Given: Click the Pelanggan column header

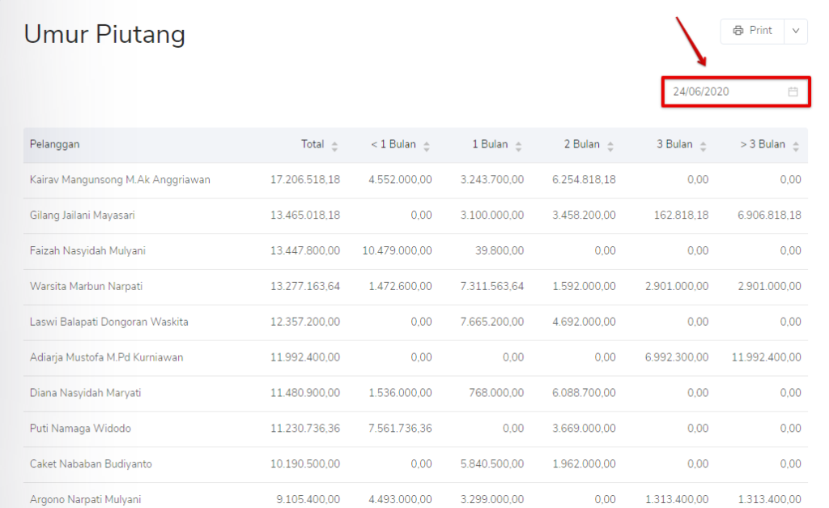Looking at the screenshot, I should point(55,144).
